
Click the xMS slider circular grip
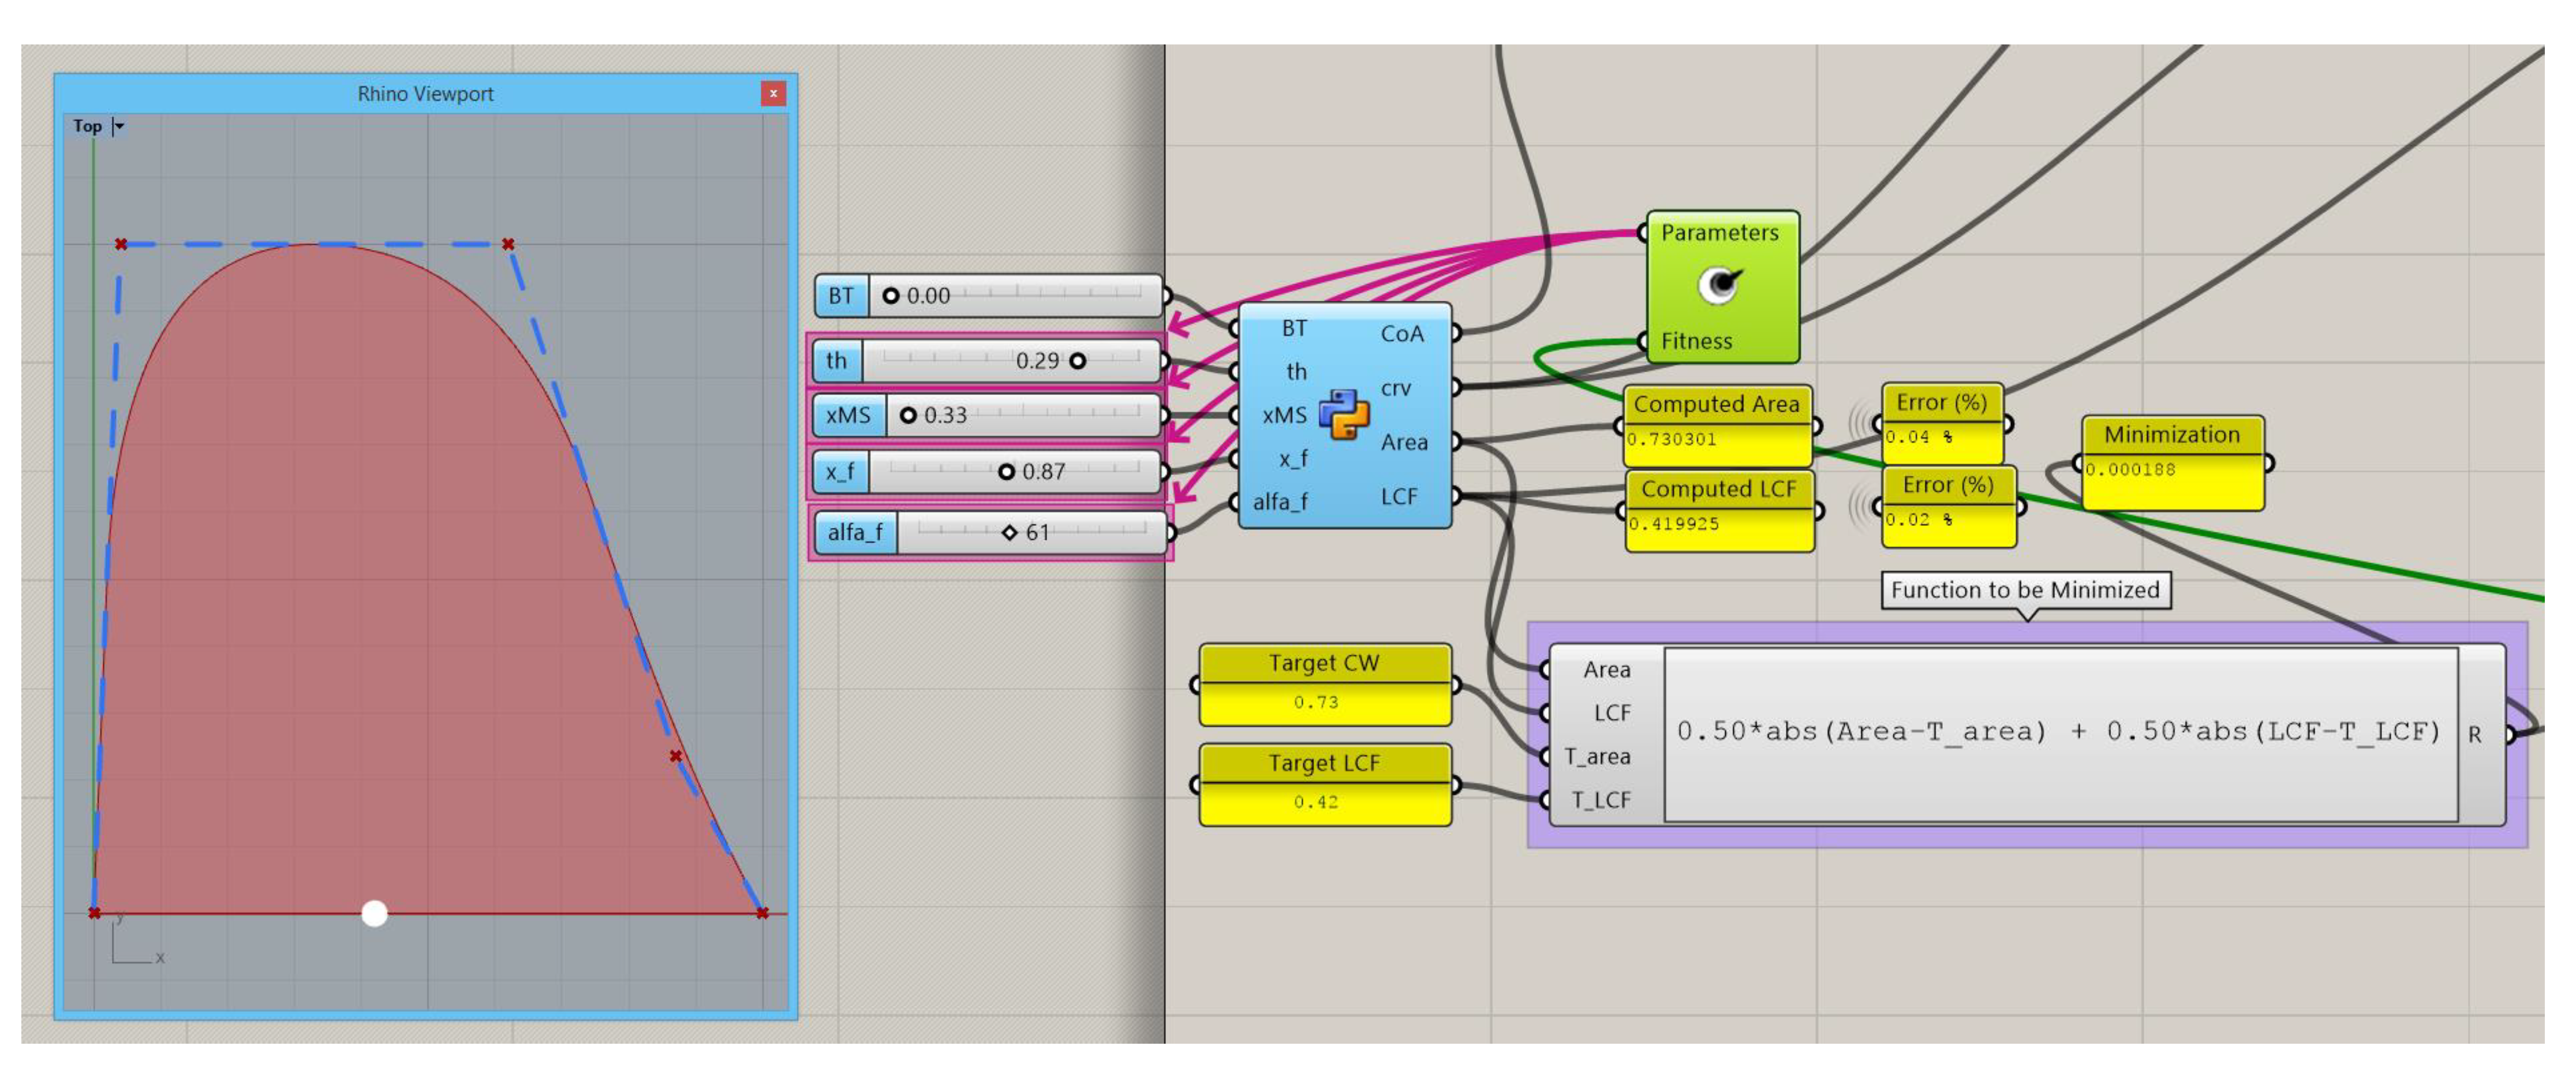point(908,415)
